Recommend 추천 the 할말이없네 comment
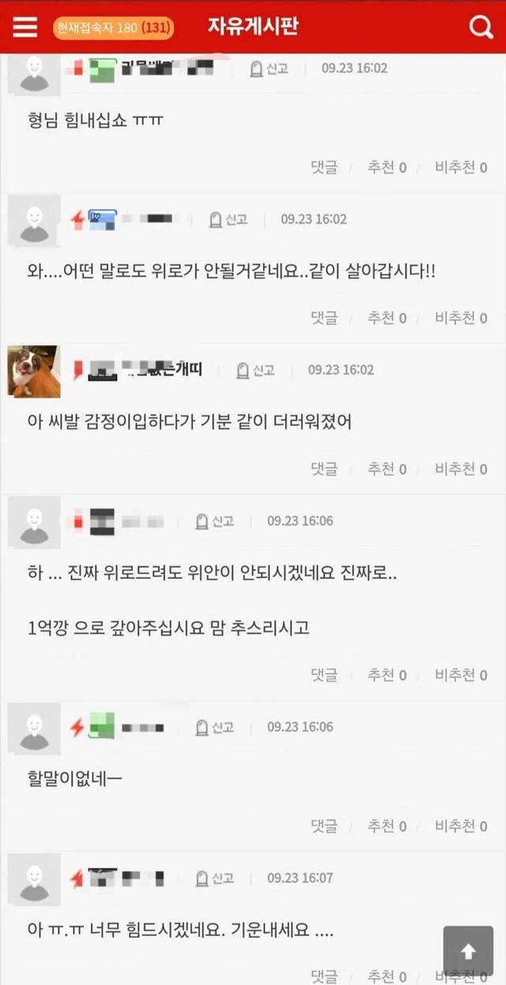The height and width of the screenshot is (985, 506). pos(387,826)
